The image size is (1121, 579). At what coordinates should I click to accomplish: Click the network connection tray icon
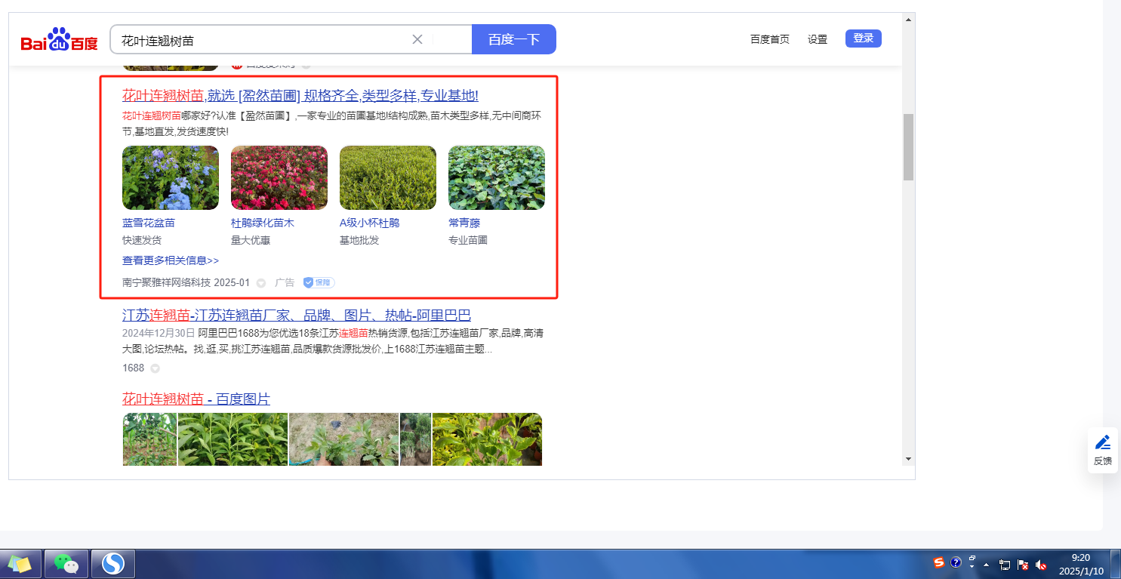coord(1005,565)
